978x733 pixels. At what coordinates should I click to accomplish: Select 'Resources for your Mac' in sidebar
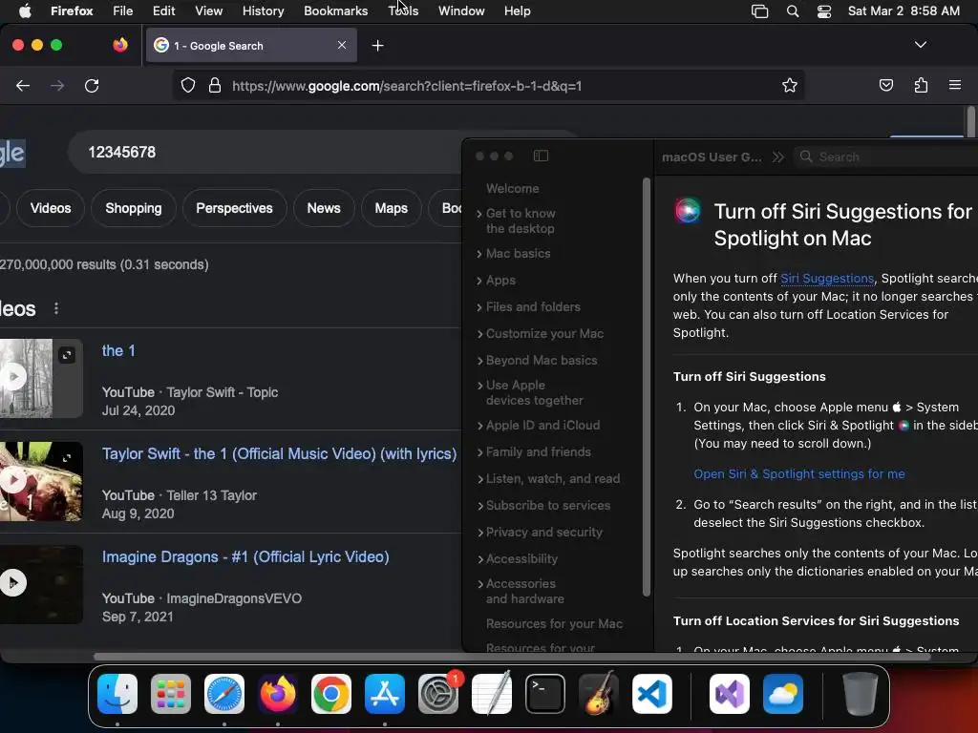coord(555,623)
